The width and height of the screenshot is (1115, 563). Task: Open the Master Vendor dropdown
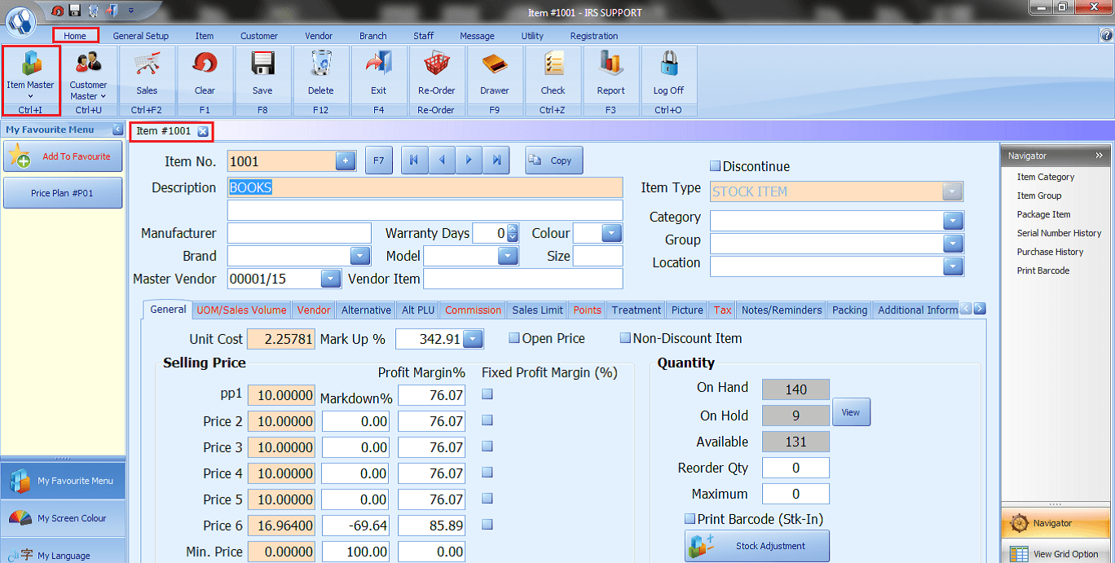click(x=331, y=279)
